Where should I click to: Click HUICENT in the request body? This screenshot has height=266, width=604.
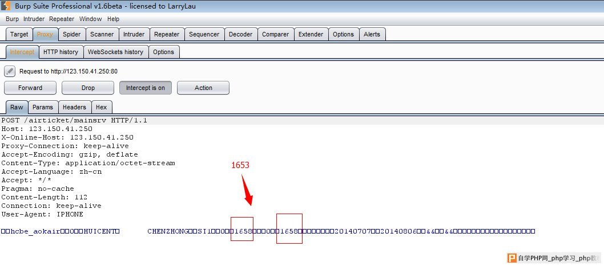tap(100, 231)
